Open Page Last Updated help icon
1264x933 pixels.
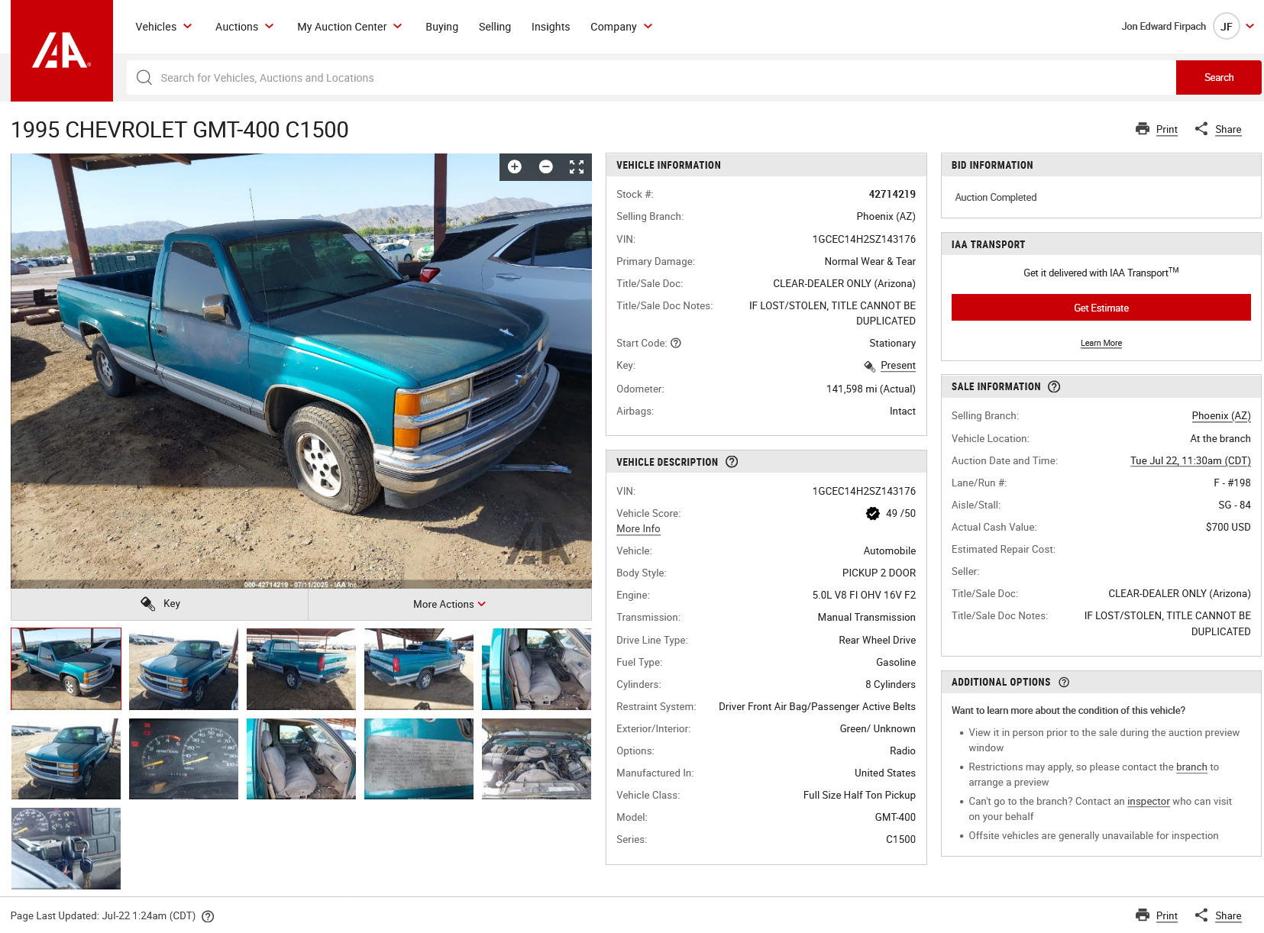[208, 916]
